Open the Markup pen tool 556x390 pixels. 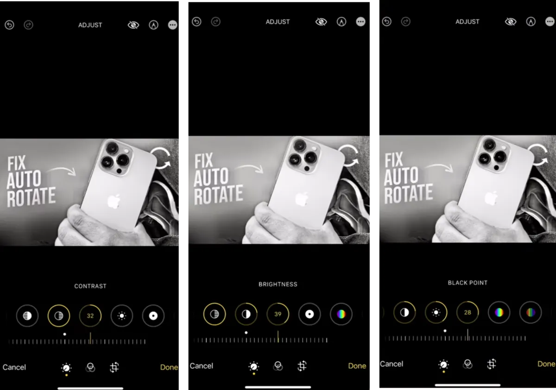point(153,25)
